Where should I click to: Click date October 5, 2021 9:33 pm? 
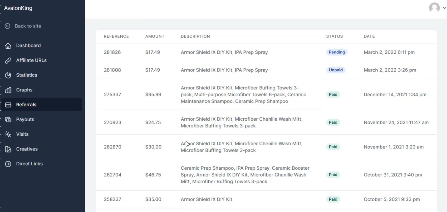click(392, 199)
